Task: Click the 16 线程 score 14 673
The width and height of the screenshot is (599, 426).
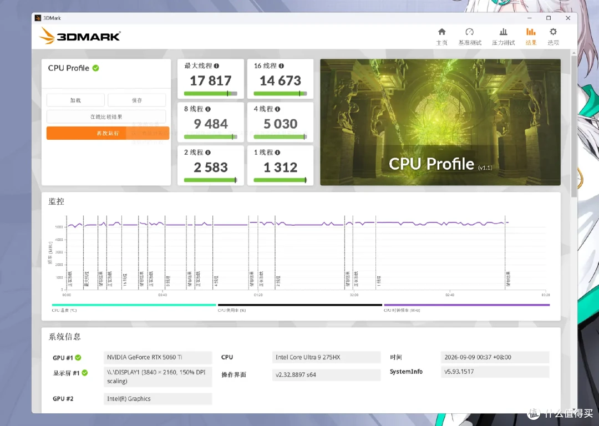Action: coord(281,80)
